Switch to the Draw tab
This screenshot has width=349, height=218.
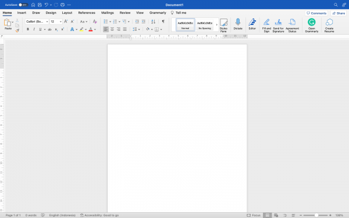tap(36, 13)
